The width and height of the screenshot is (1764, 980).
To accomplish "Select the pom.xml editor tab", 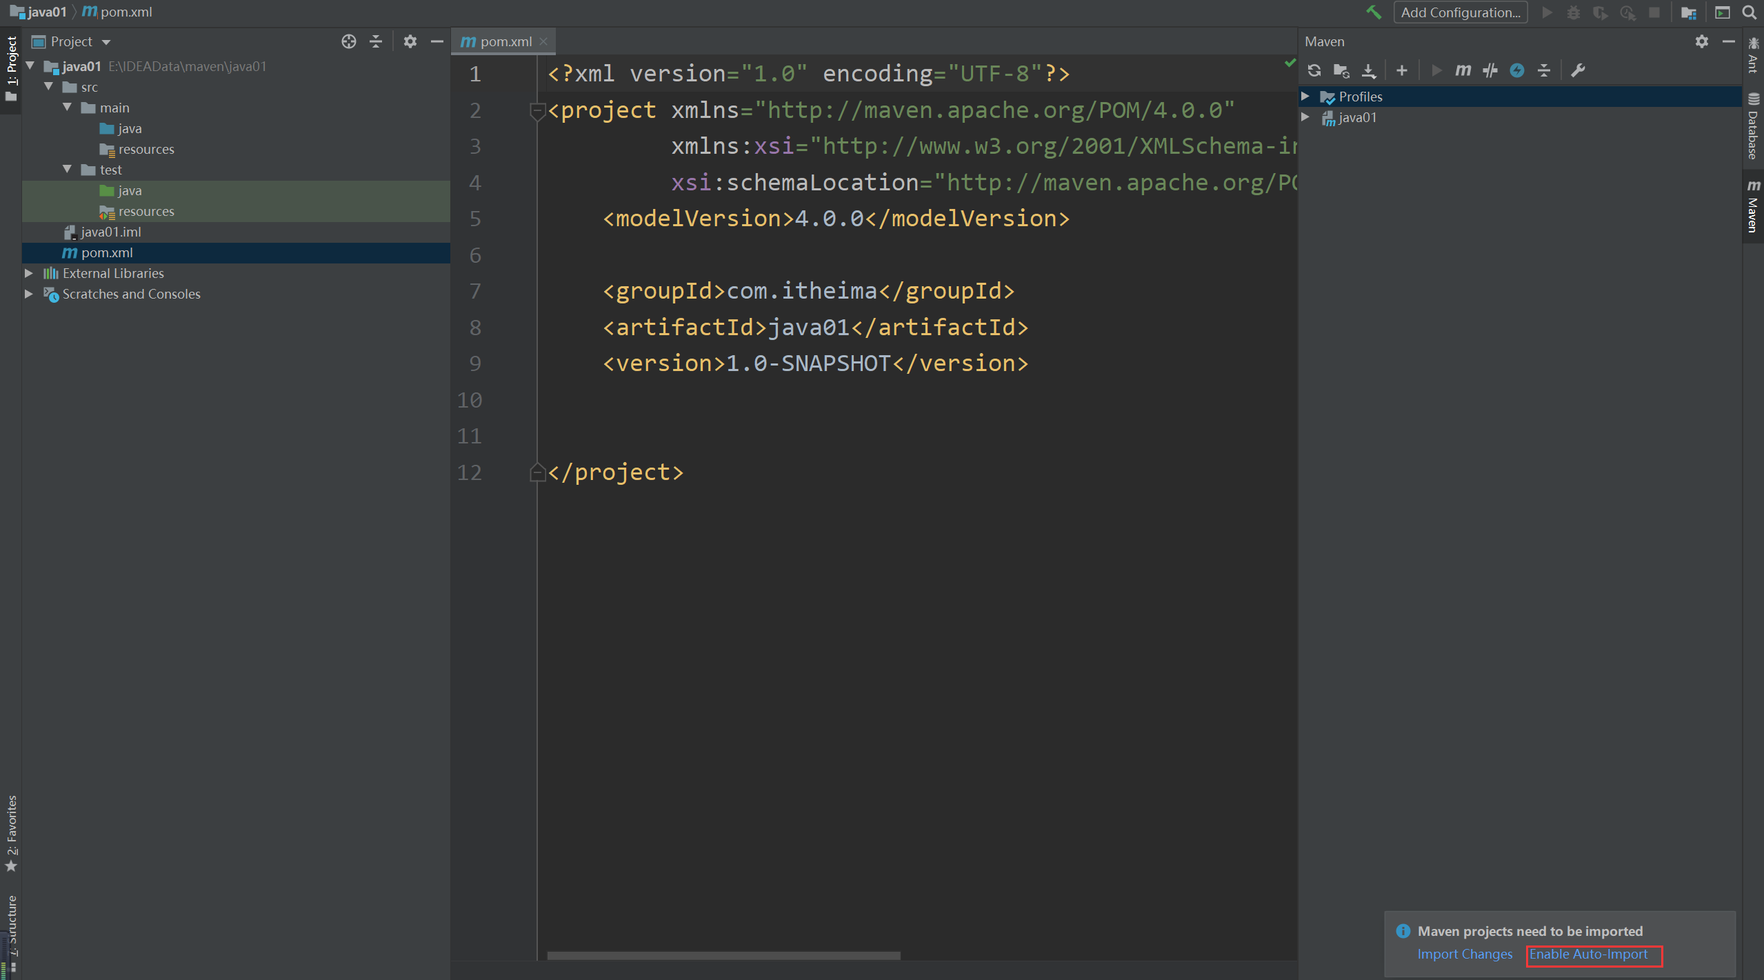I will click(x=505, y=42).
